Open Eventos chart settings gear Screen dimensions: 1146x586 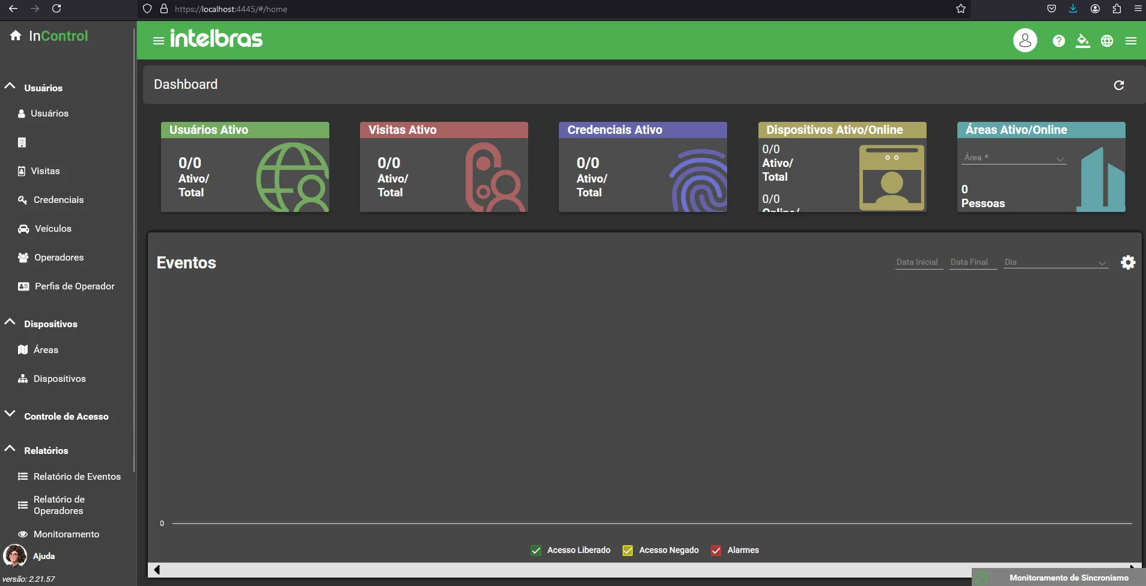pos(1127,262)
